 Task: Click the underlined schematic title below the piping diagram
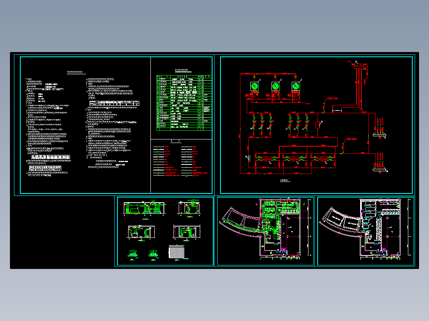[285, 181]
